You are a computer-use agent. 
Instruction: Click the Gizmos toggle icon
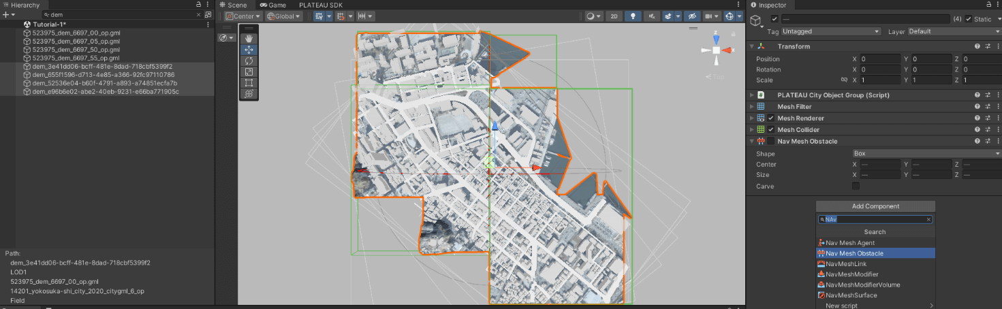tap(730, 16)
